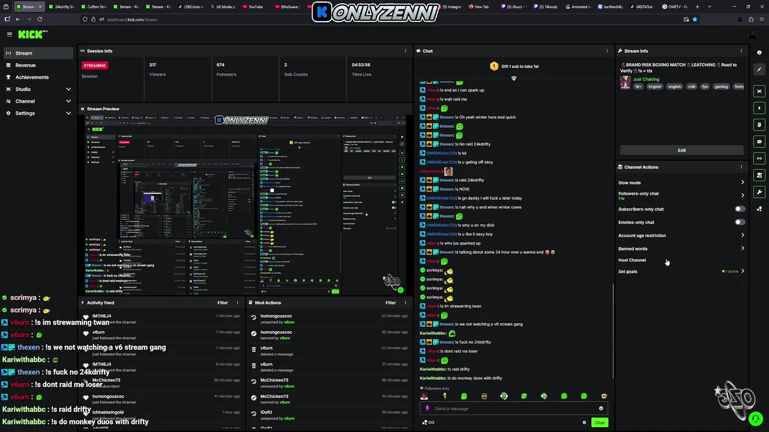The height and width of the screenshot is (432, 769).
Task: Open Banned words options arrow
Action: click(743, 248)
